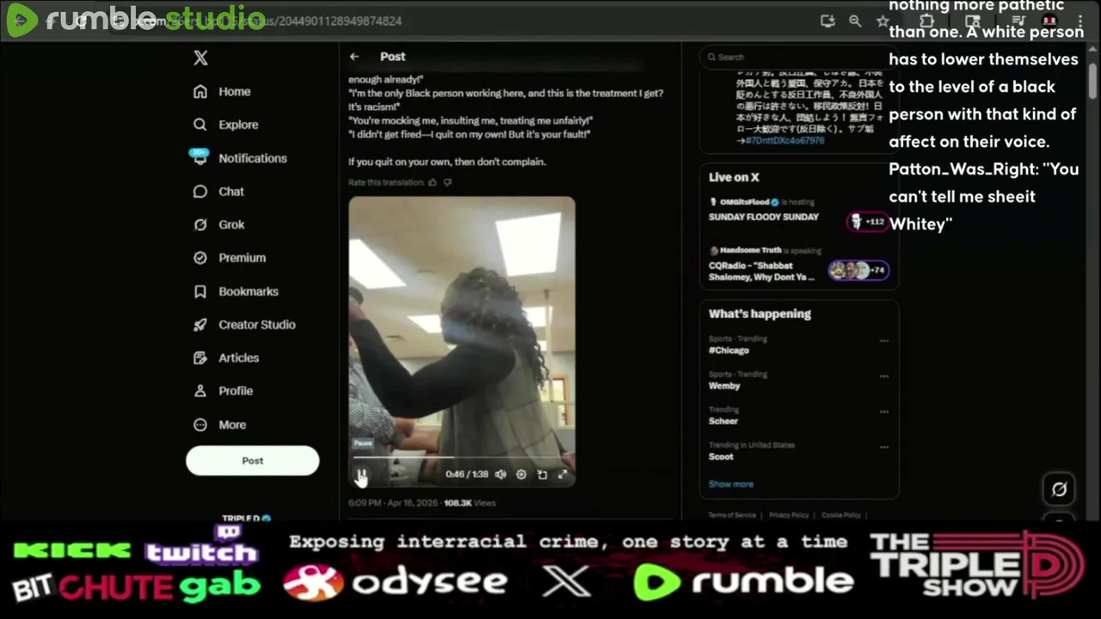Expand the More menu label

click(232, 425)
